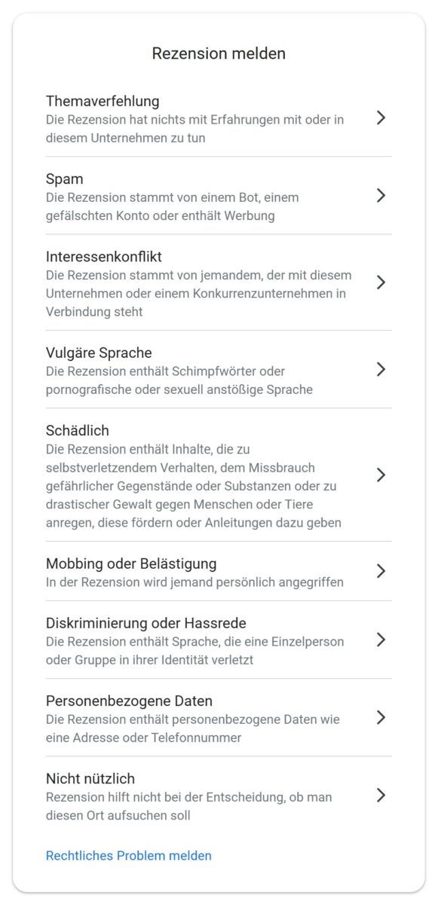435x904 pixels.
Task: Open the arrow for Diskriminierung oder Hassrede
Action: pos(382,640)
